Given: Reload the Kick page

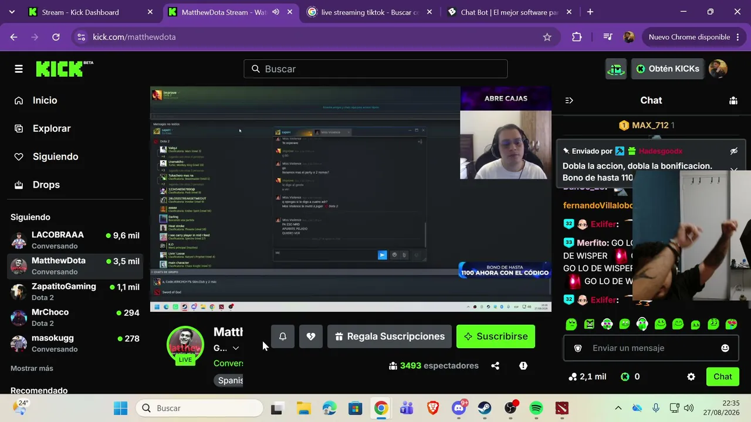Looking at the screenshot, I should (x=56, y=37).
